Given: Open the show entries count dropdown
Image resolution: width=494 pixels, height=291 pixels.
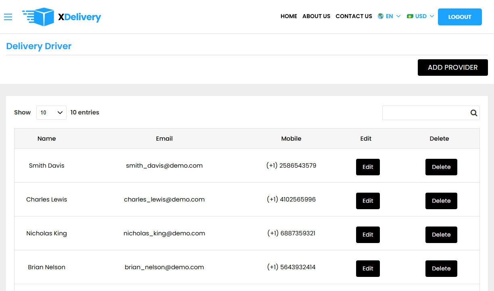Looking at the screenshot, I should 51,112.
